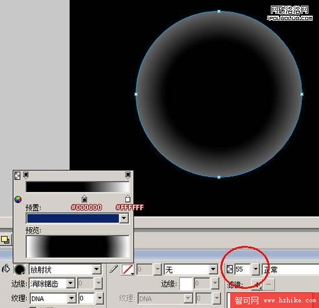Click the opacity field showing 55
Viewport: 319px width, 308px height.
(243, 269)
